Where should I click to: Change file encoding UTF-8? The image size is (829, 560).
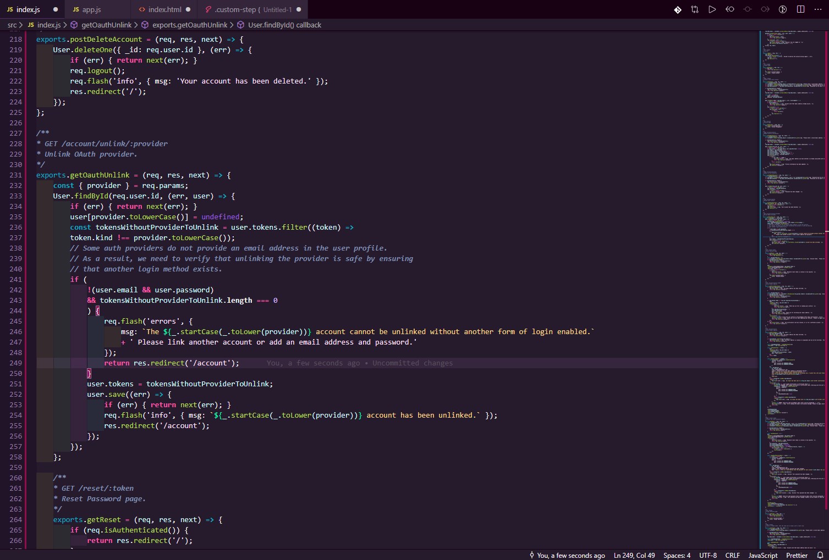pos(708,555)
